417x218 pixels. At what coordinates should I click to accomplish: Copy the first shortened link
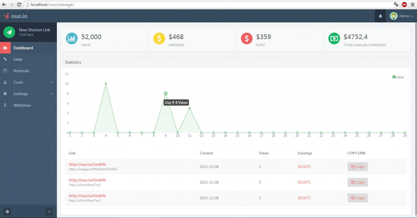coord(357,167)
